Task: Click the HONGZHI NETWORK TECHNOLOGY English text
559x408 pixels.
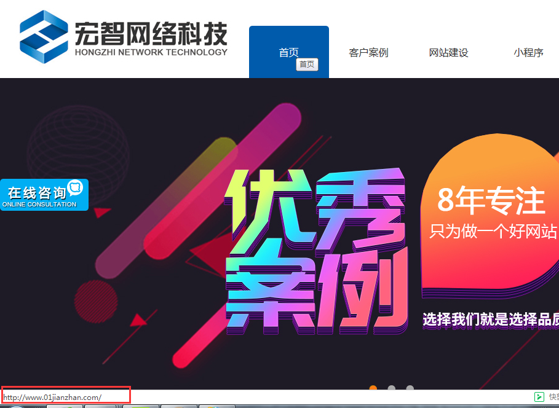Action: tap(151, 52)
